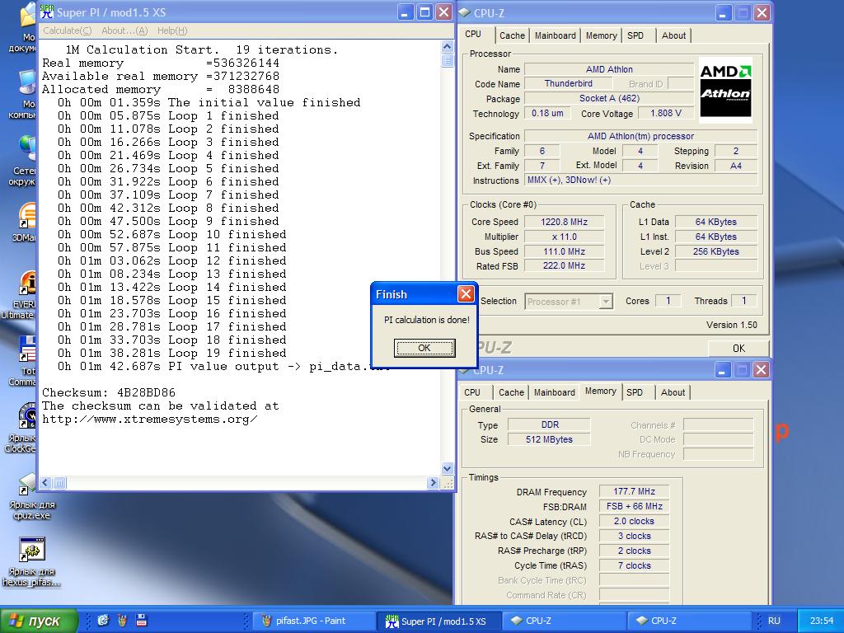Screen dimensions: 844x633
Task: Open Total Commander desktop icon
Action: click(x=23, y=361)
